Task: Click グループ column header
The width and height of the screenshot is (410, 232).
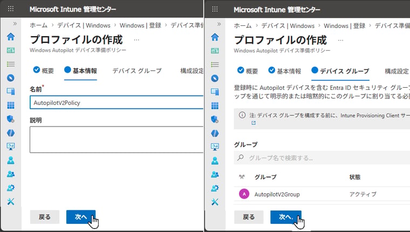Action: [x=265, y=177]
